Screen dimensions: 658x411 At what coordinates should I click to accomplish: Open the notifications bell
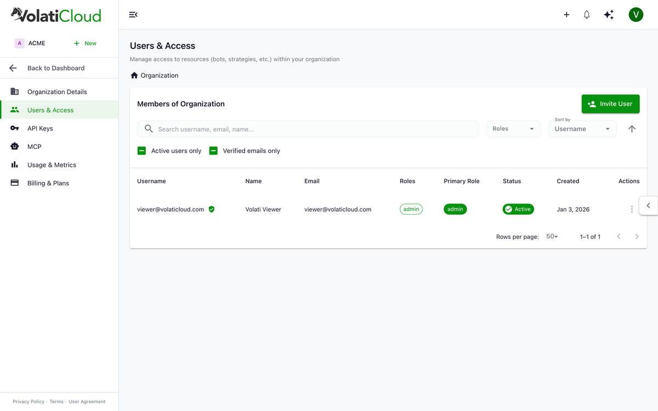coord(587,15)
